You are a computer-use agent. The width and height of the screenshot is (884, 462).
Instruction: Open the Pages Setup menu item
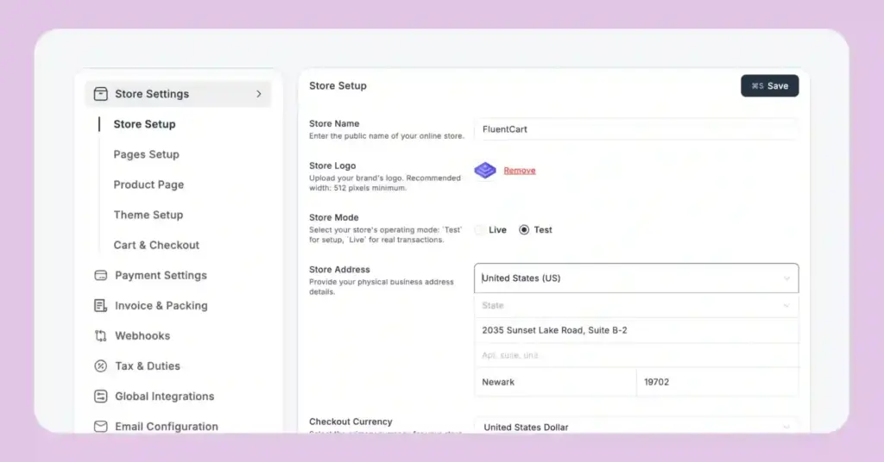click(x=146, y=154)
